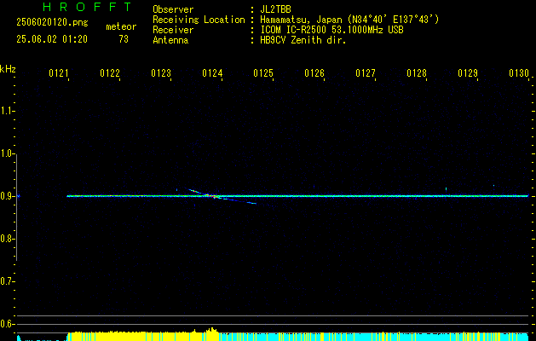This screenshot has width=536, height=341.
Task: Click the 0128 time marker
Action: [417, 73]
